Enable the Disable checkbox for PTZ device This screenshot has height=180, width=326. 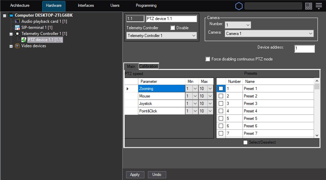(173, 28)
